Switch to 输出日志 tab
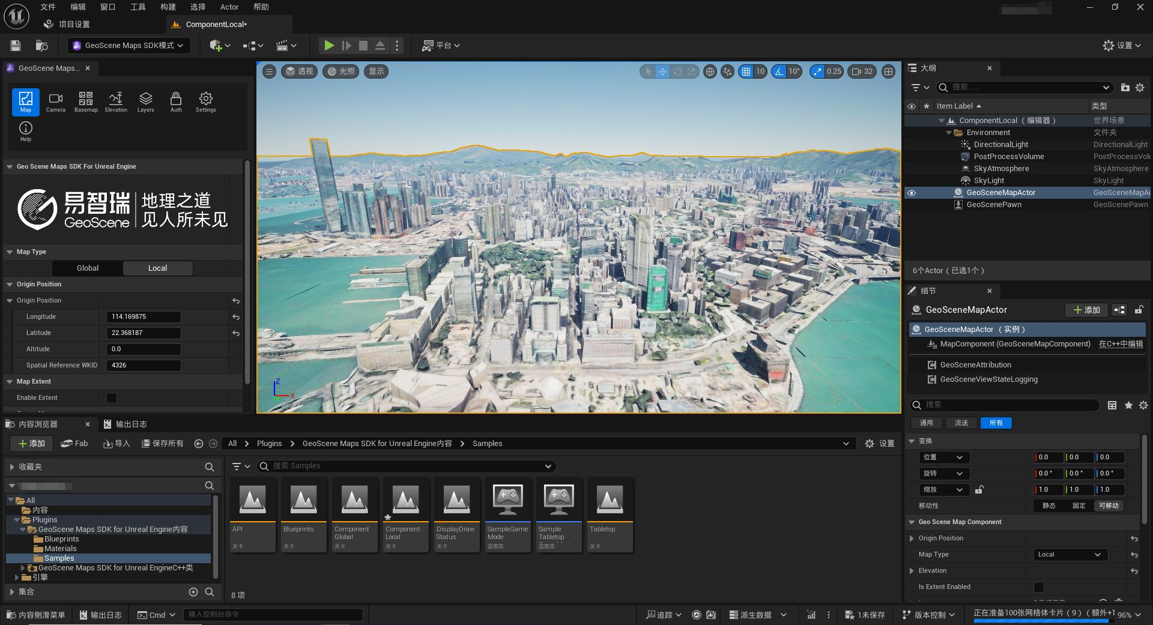 126,424
